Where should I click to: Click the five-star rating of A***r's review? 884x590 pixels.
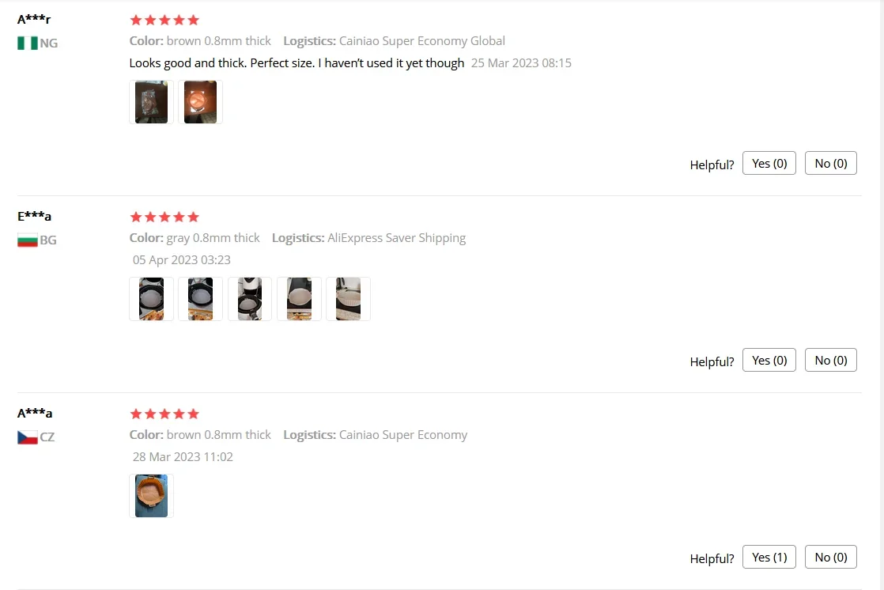[x=164, y=21]
